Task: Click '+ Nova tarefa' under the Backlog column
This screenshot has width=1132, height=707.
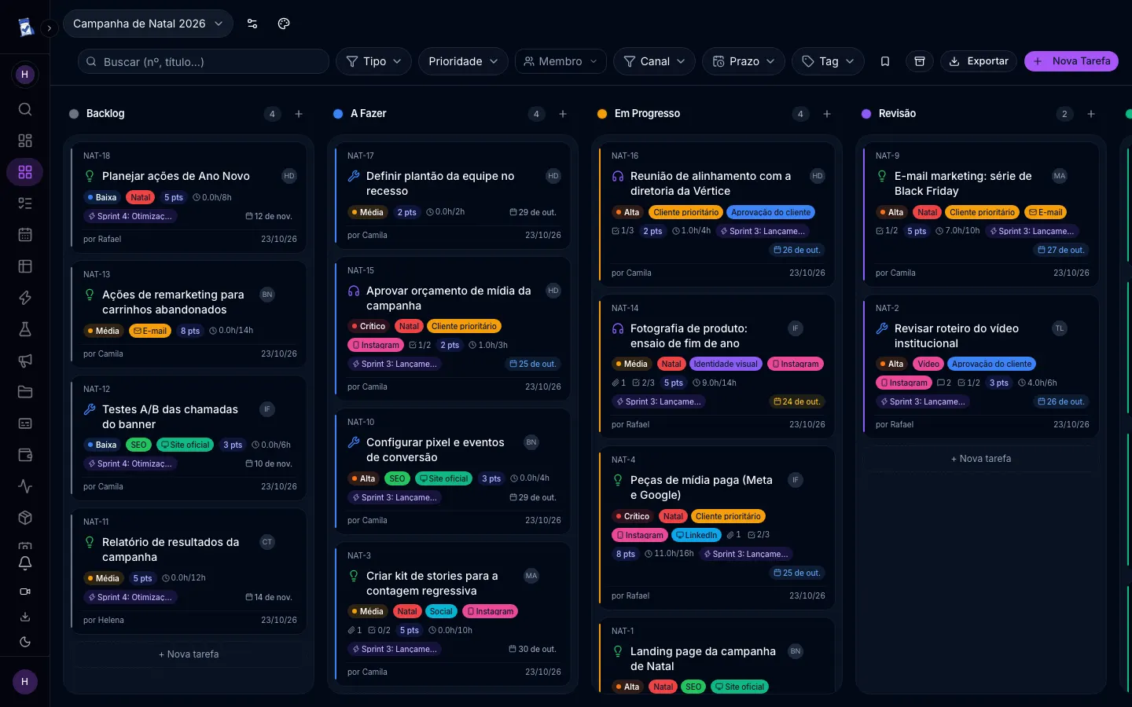Action: (x=189, y=654)
